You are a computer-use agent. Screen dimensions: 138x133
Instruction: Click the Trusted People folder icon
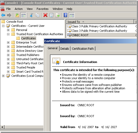coord(13,67)
